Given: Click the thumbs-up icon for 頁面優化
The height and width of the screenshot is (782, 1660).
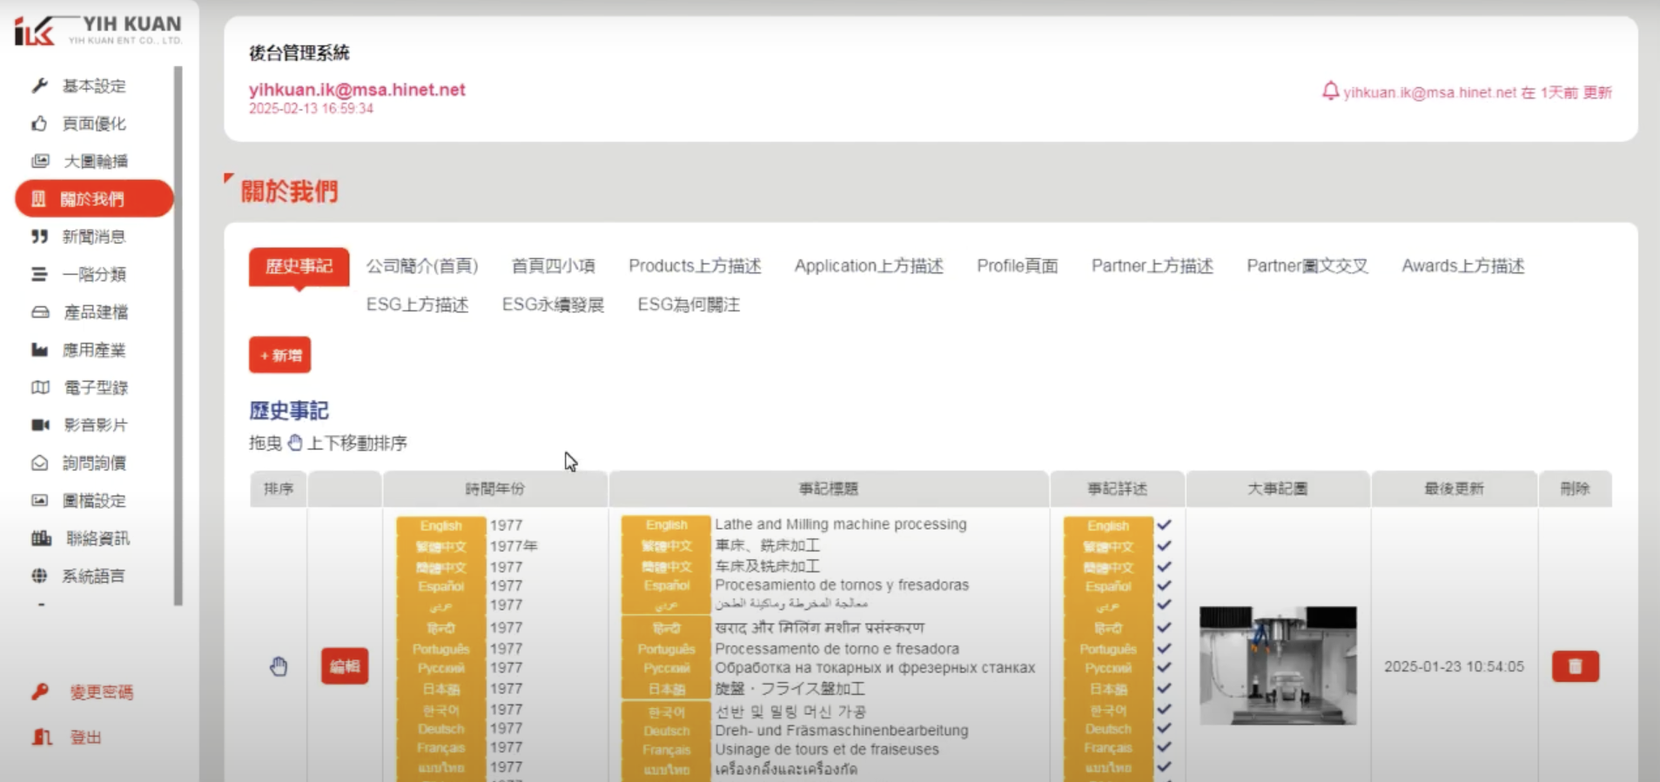Looking at the screenshot, I should (39, 124).
